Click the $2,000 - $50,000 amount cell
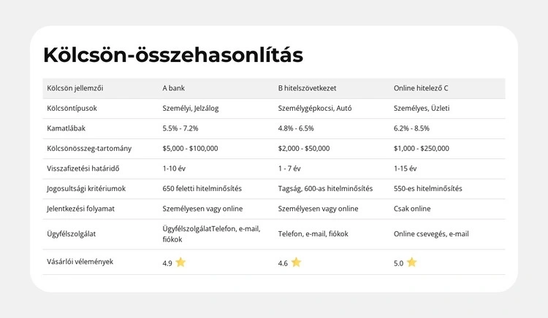Viewport: 548px width, 318px height. (x=304, y=148)
